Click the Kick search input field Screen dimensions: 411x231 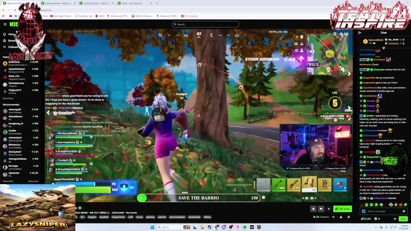205,24
